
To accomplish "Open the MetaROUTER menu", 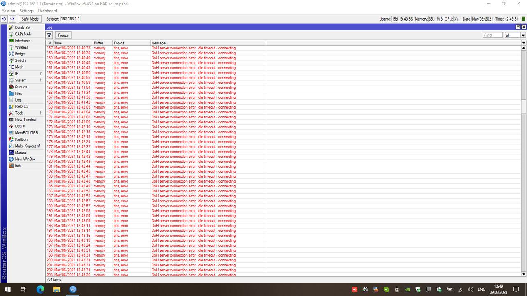I will point(26,133).
